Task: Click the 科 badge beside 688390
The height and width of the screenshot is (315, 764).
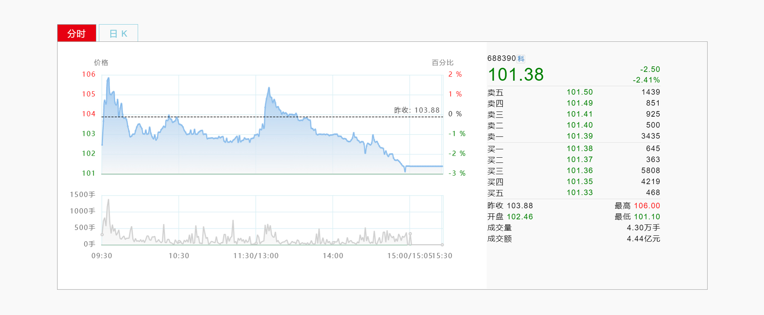Action: 521,59
